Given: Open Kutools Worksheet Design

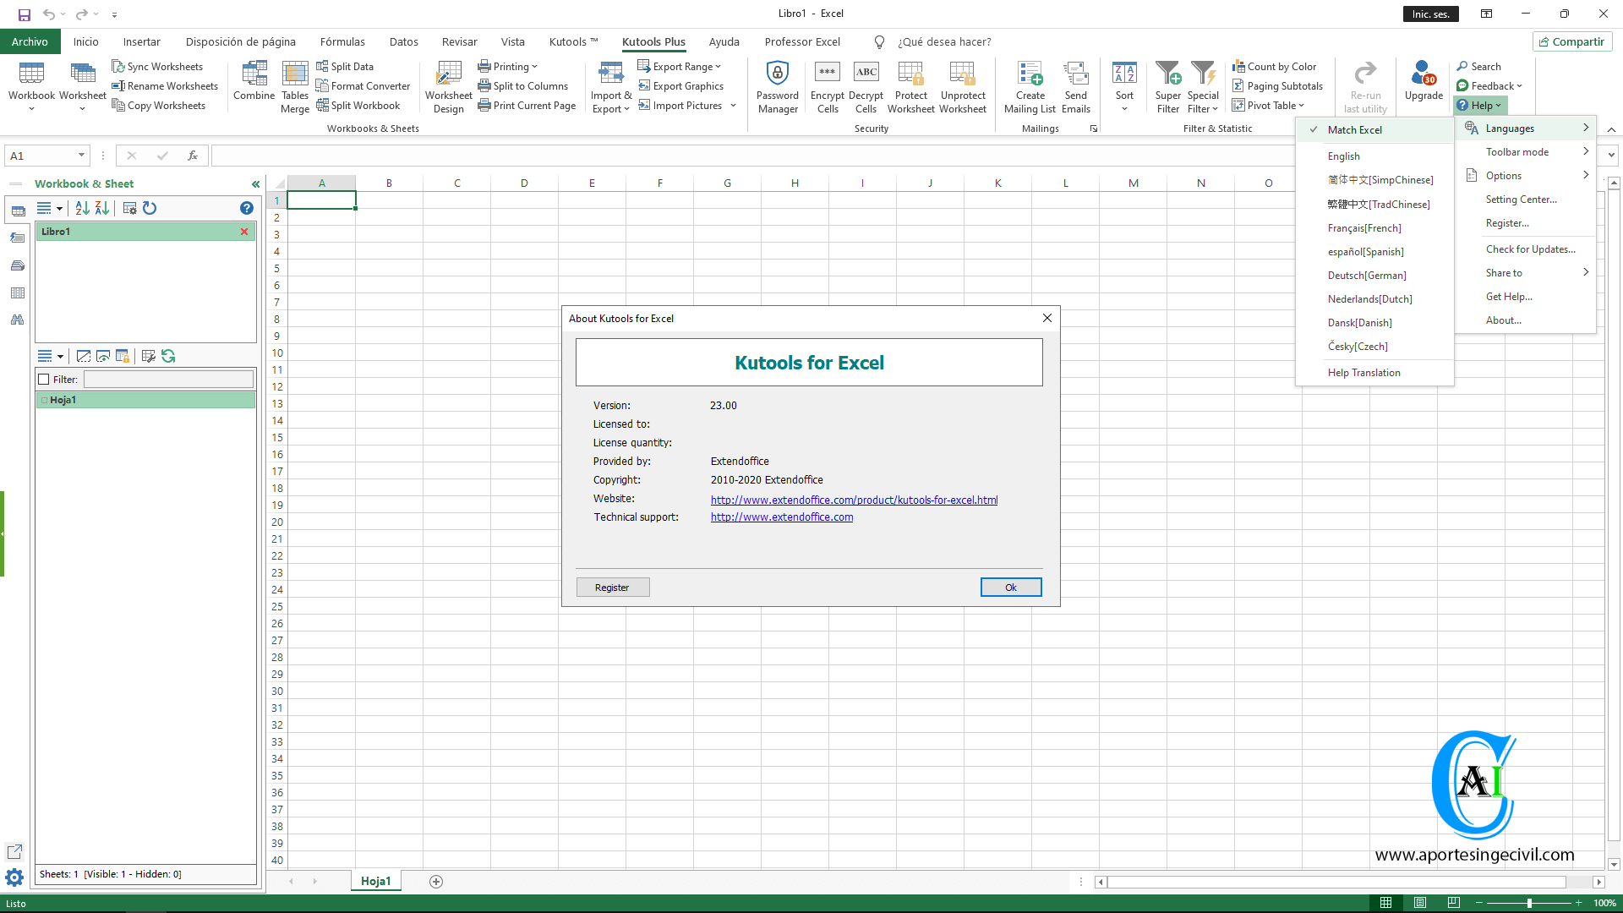Looking at the screenshot, I should (x=448, y=85).
